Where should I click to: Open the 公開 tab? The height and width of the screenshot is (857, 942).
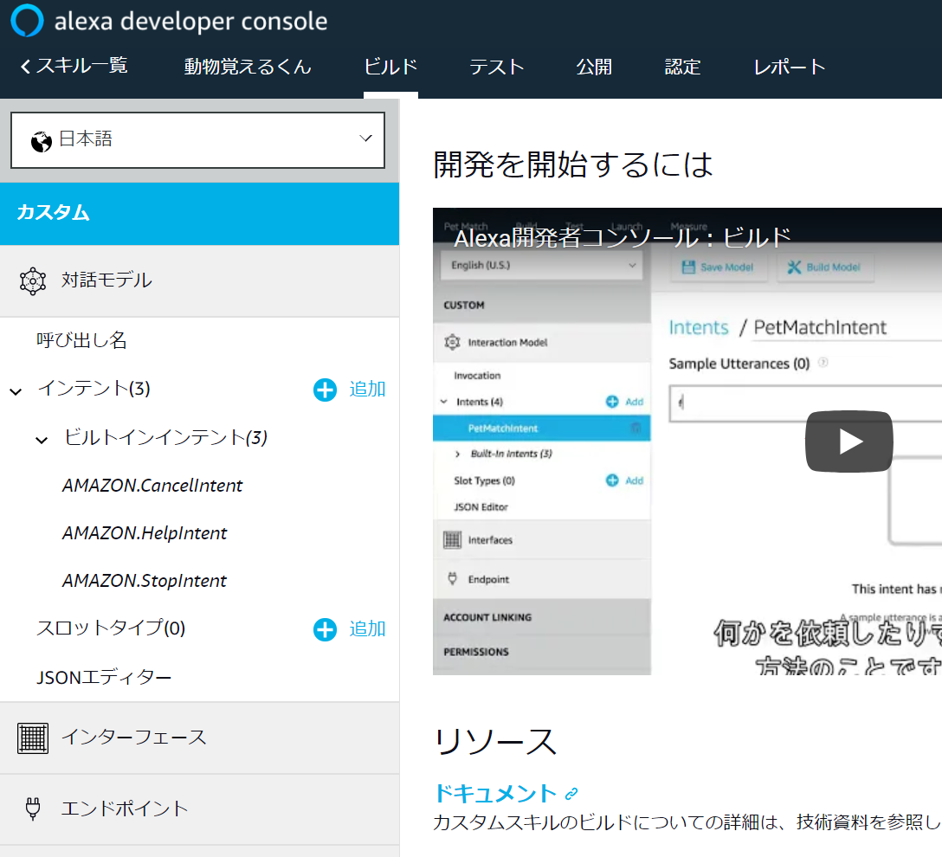(594, 67)
